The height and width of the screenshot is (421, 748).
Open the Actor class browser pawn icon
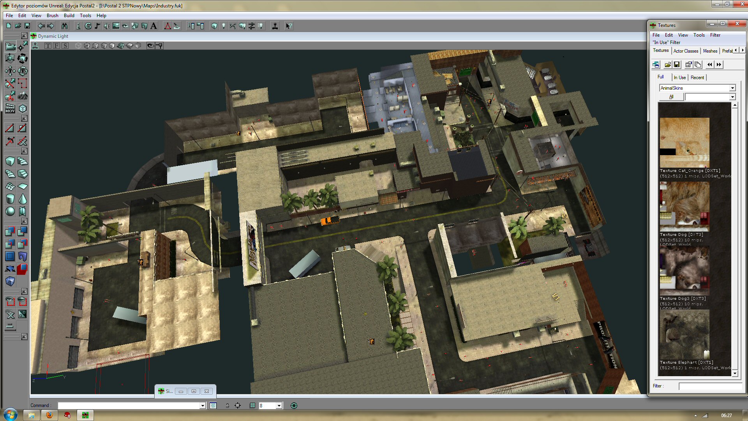pos(78,26)
